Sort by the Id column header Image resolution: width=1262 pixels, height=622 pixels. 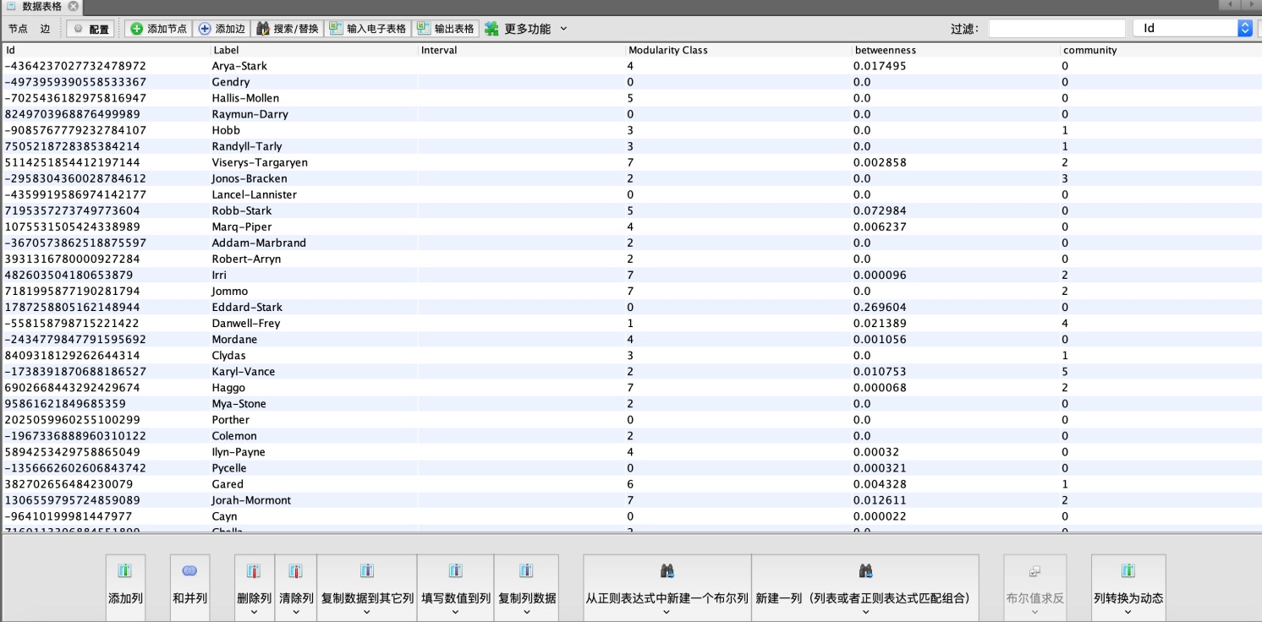tap(106, 51)
